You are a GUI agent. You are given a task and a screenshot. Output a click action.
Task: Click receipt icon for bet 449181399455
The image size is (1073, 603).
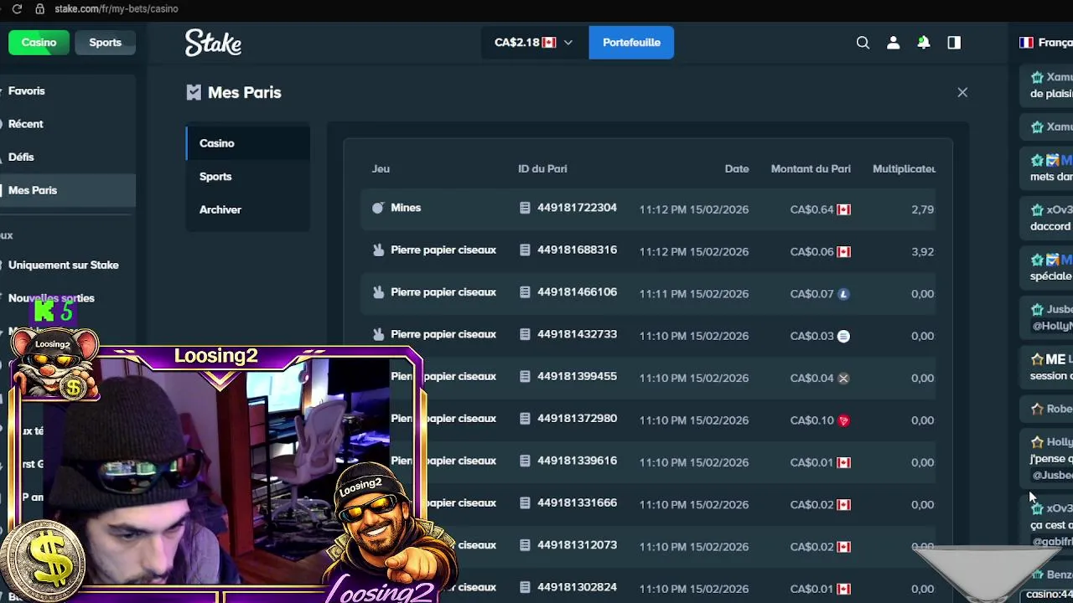[x=525, y=376]
